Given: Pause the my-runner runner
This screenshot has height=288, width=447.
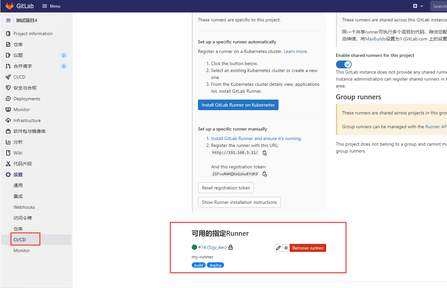Looking at the screenshot, I should click(286, 248).
